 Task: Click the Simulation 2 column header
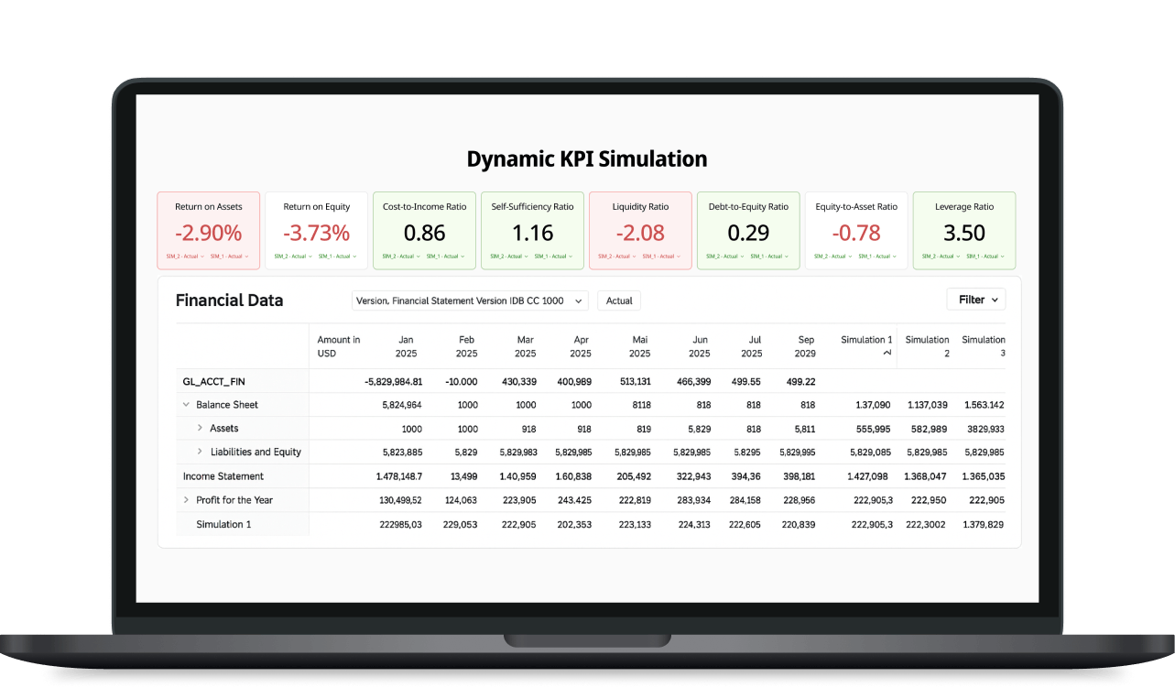(x=927, y=346)
